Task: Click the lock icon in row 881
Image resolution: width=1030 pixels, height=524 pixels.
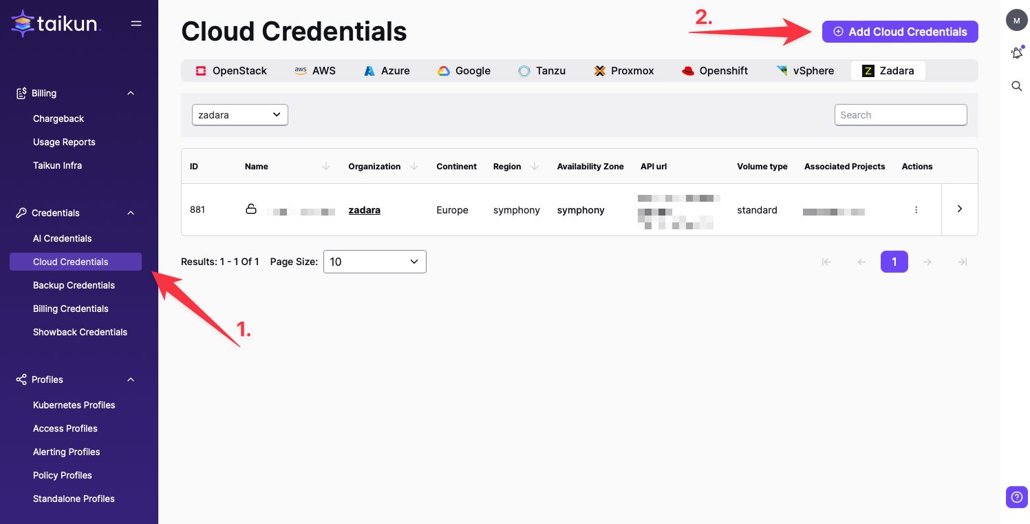Action: point(251,209)
